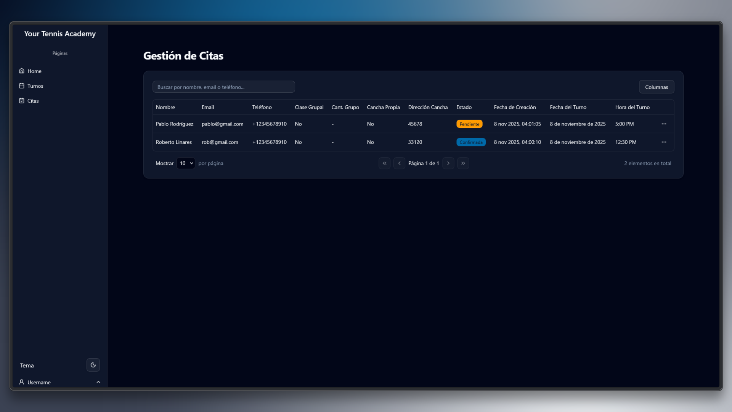Click the Your Tennis Academy title
The height and width of the screenshot is (412, 732).
point(60,34)
